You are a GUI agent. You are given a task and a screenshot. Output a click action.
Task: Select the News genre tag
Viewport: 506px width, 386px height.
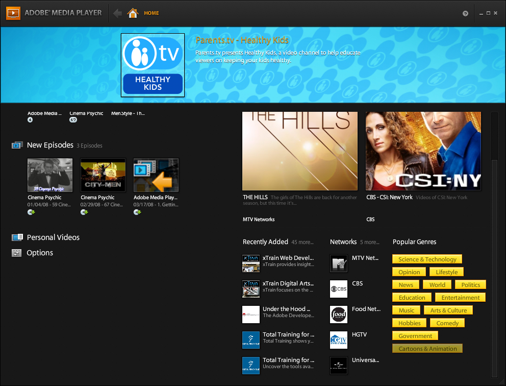click(x=406, y=285)
